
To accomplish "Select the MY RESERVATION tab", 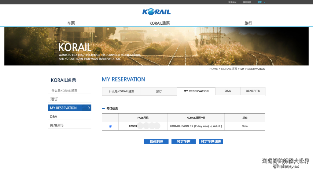I will 196,91.
